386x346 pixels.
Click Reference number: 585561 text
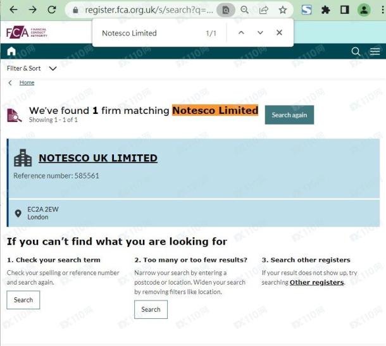click(56, 176)
